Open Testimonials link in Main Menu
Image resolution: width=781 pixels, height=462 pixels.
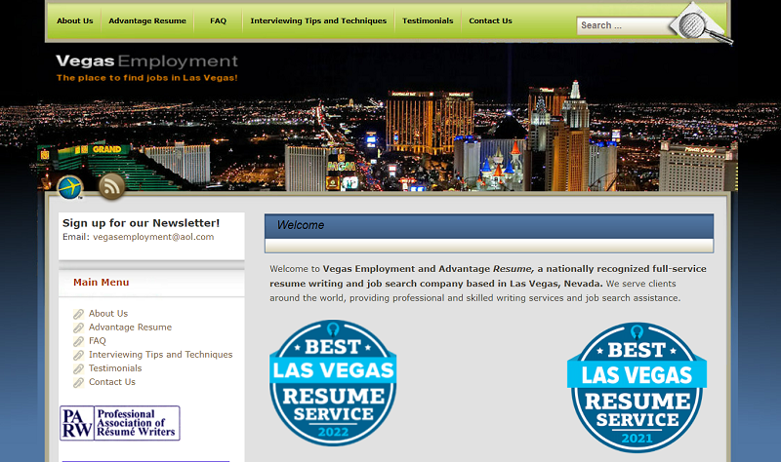[x=115, y=368]
